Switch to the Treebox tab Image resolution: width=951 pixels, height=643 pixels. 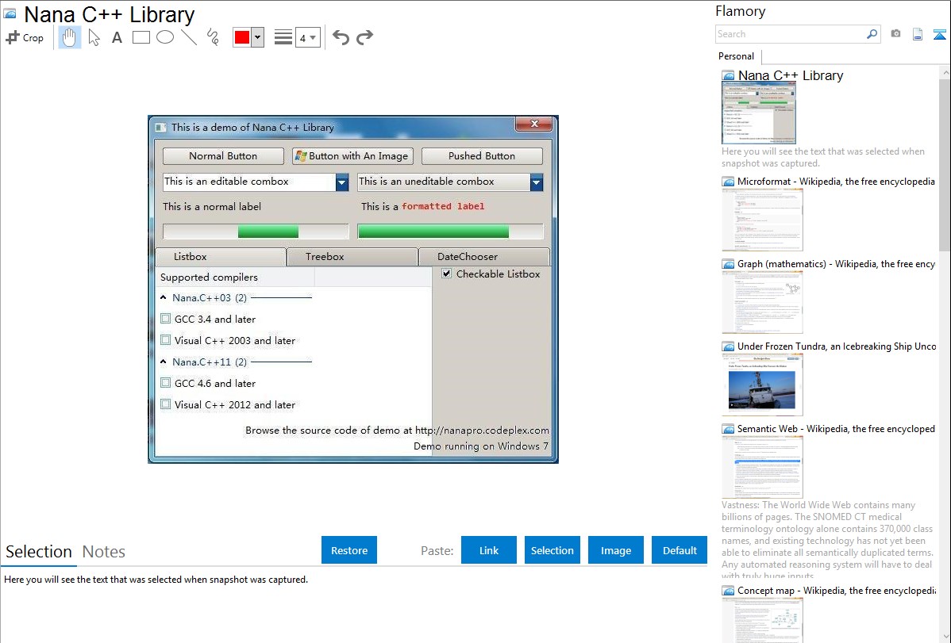[352, 257]
